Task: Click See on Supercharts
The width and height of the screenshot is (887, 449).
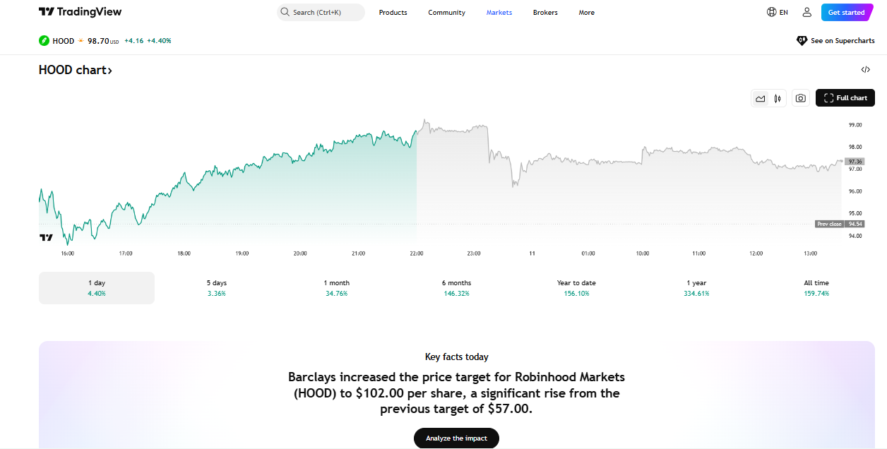Action: pyautogui.click(x=835, y=41)
